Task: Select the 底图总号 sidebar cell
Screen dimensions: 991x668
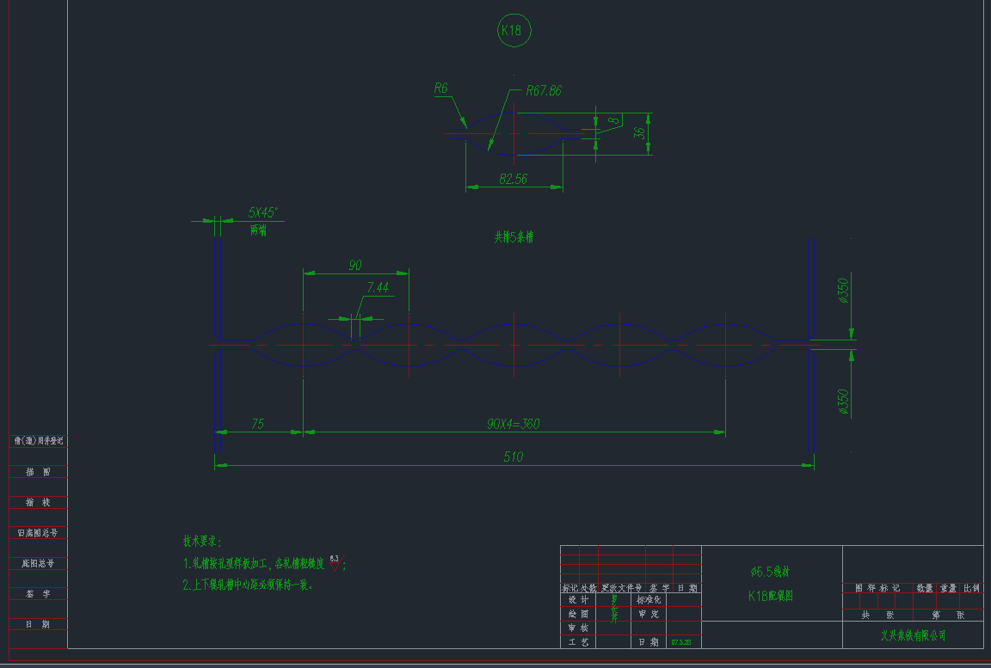Action: pyautogui.click(x=38, y=563)
